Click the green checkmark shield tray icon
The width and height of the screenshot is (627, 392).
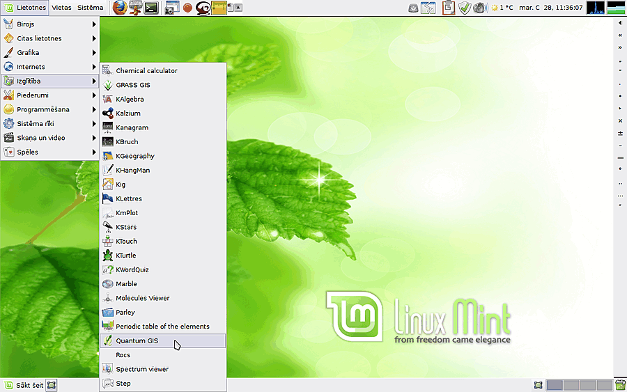pyautogui.click(x=464, y=8)
